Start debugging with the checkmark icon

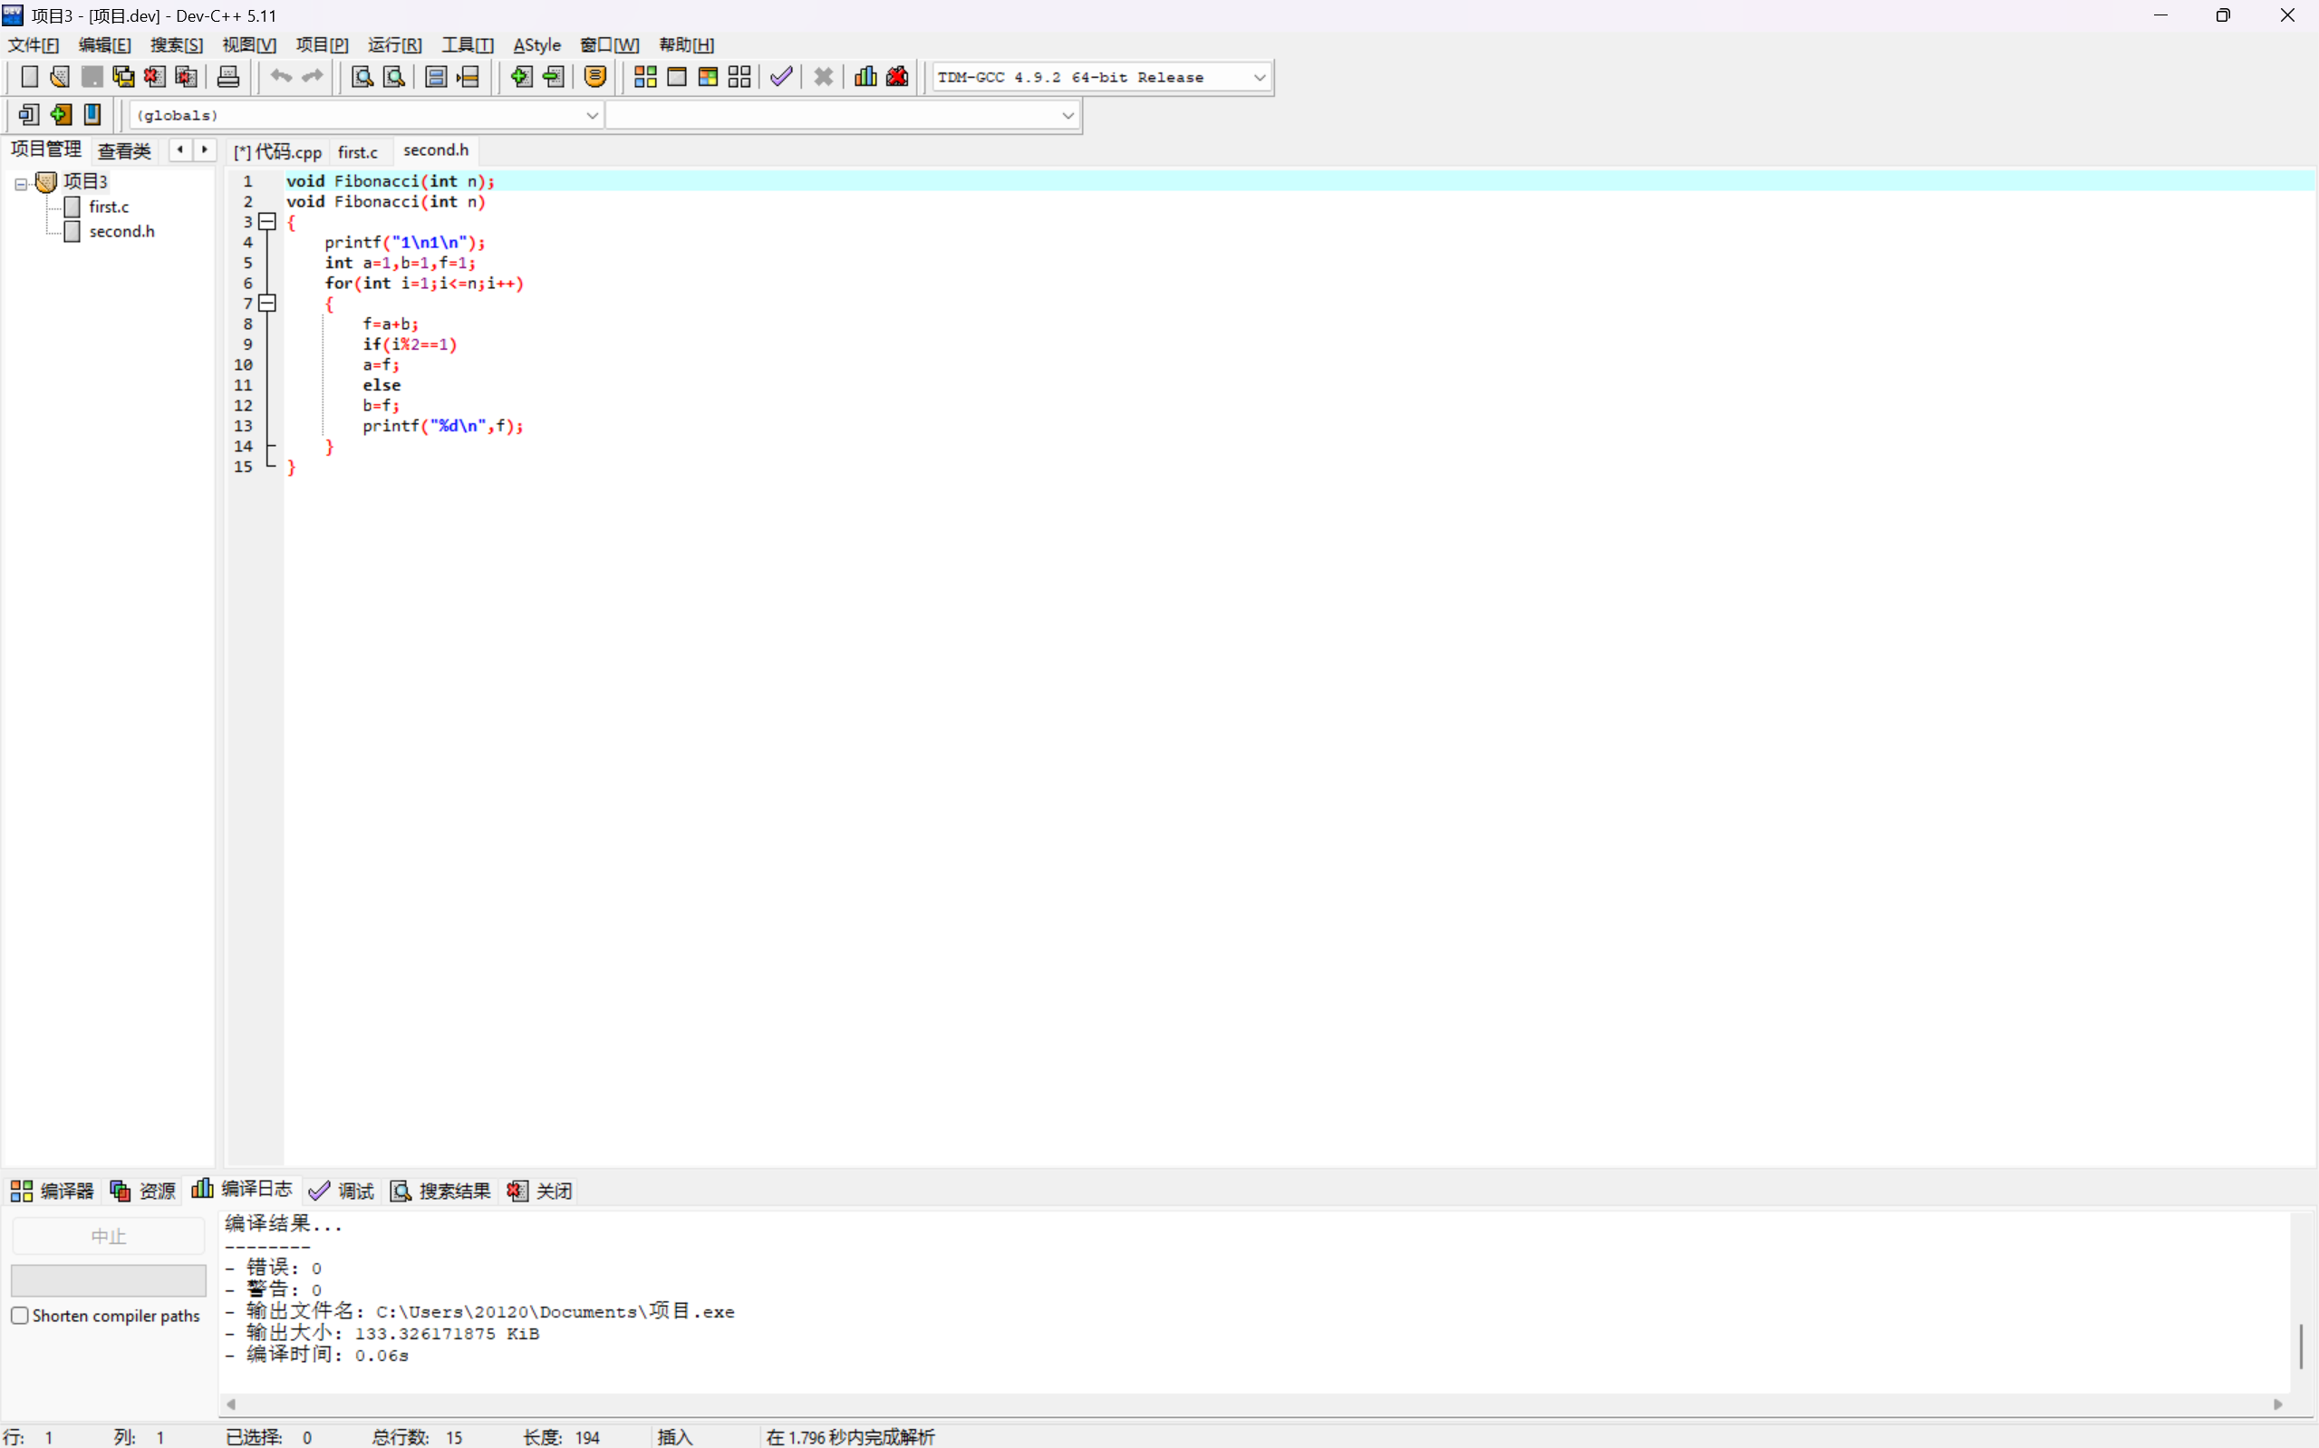pyautogui.click(x=781, y=77)
